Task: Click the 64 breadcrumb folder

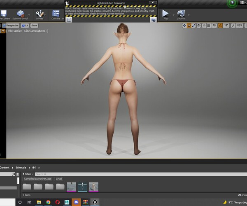Action: (34, 168)
